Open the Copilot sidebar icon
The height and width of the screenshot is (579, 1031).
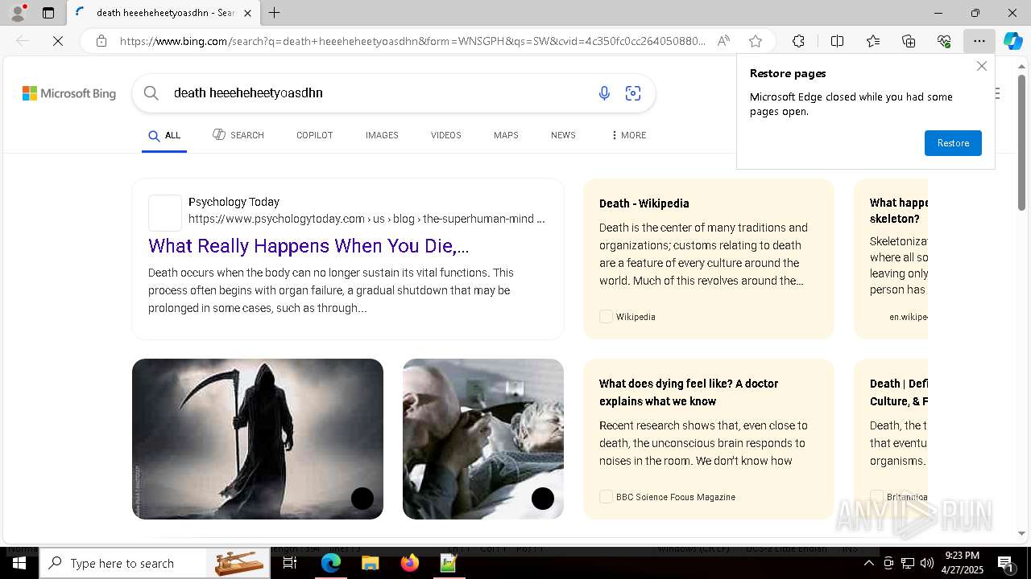1013,41
